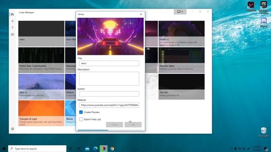Select the Fluids v2 wallpaper tile
The width and height of the screenshot is (271, 152).
click(182, 34)
